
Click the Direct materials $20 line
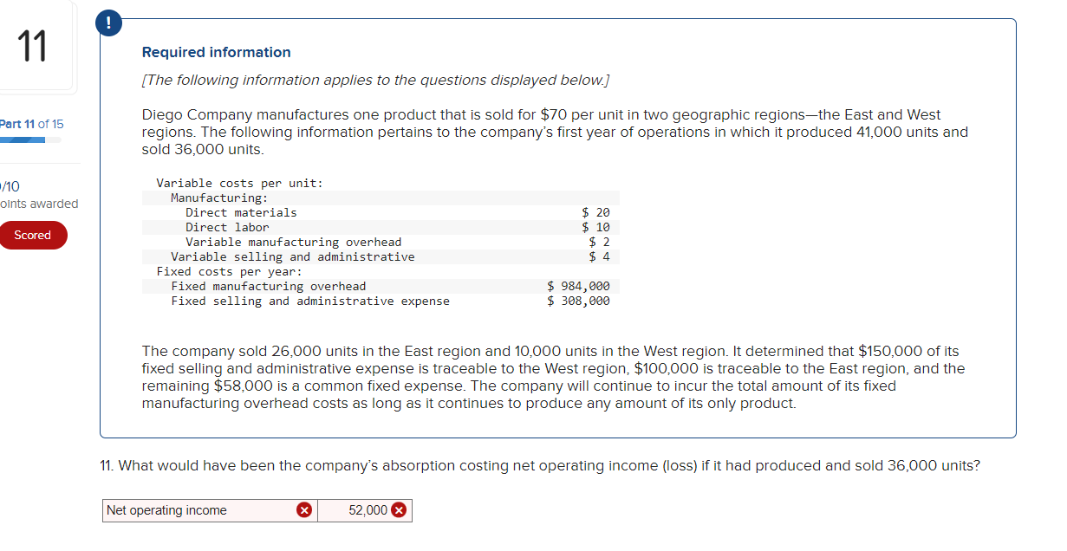click(381, 212)
